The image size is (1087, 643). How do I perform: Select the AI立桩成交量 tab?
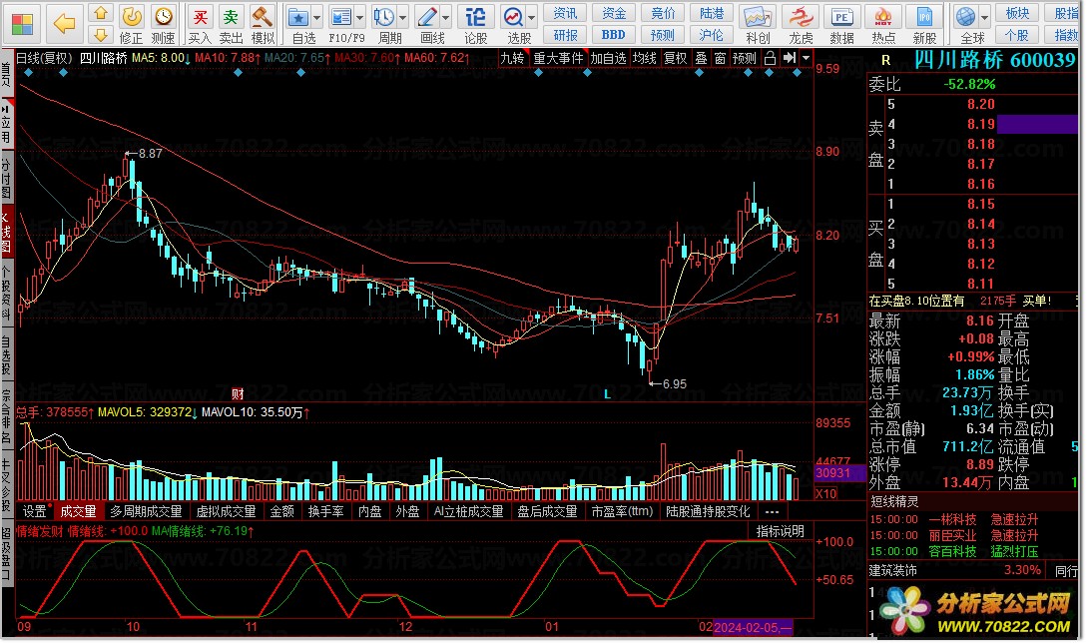(468, 511)
